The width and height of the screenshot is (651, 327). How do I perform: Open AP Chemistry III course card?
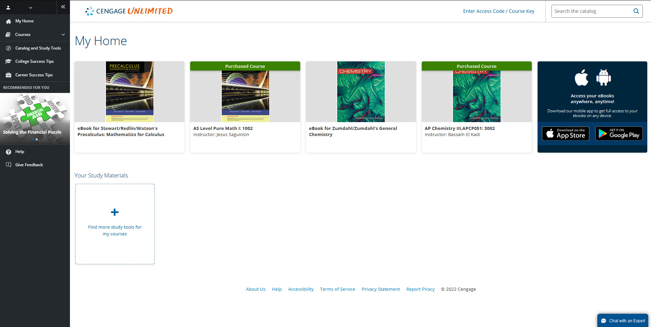476,107
